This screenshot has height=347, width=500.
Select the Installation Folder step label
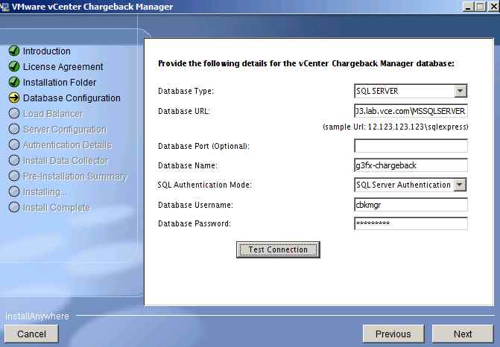click(x=60, y=82)
